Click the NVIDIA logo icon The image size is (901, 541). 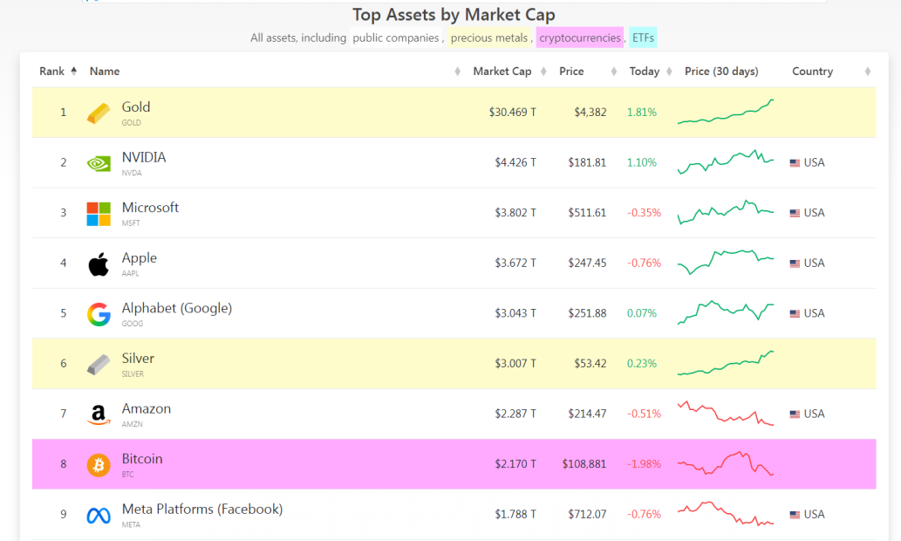tap(99, 163)
